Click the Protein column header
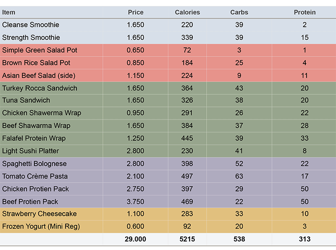336x250 pixels. (304, 13)
